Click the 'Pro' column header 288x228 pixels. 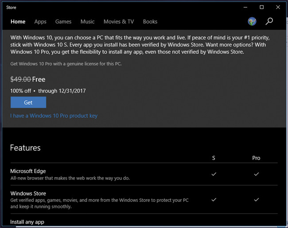tap(256, 158)
